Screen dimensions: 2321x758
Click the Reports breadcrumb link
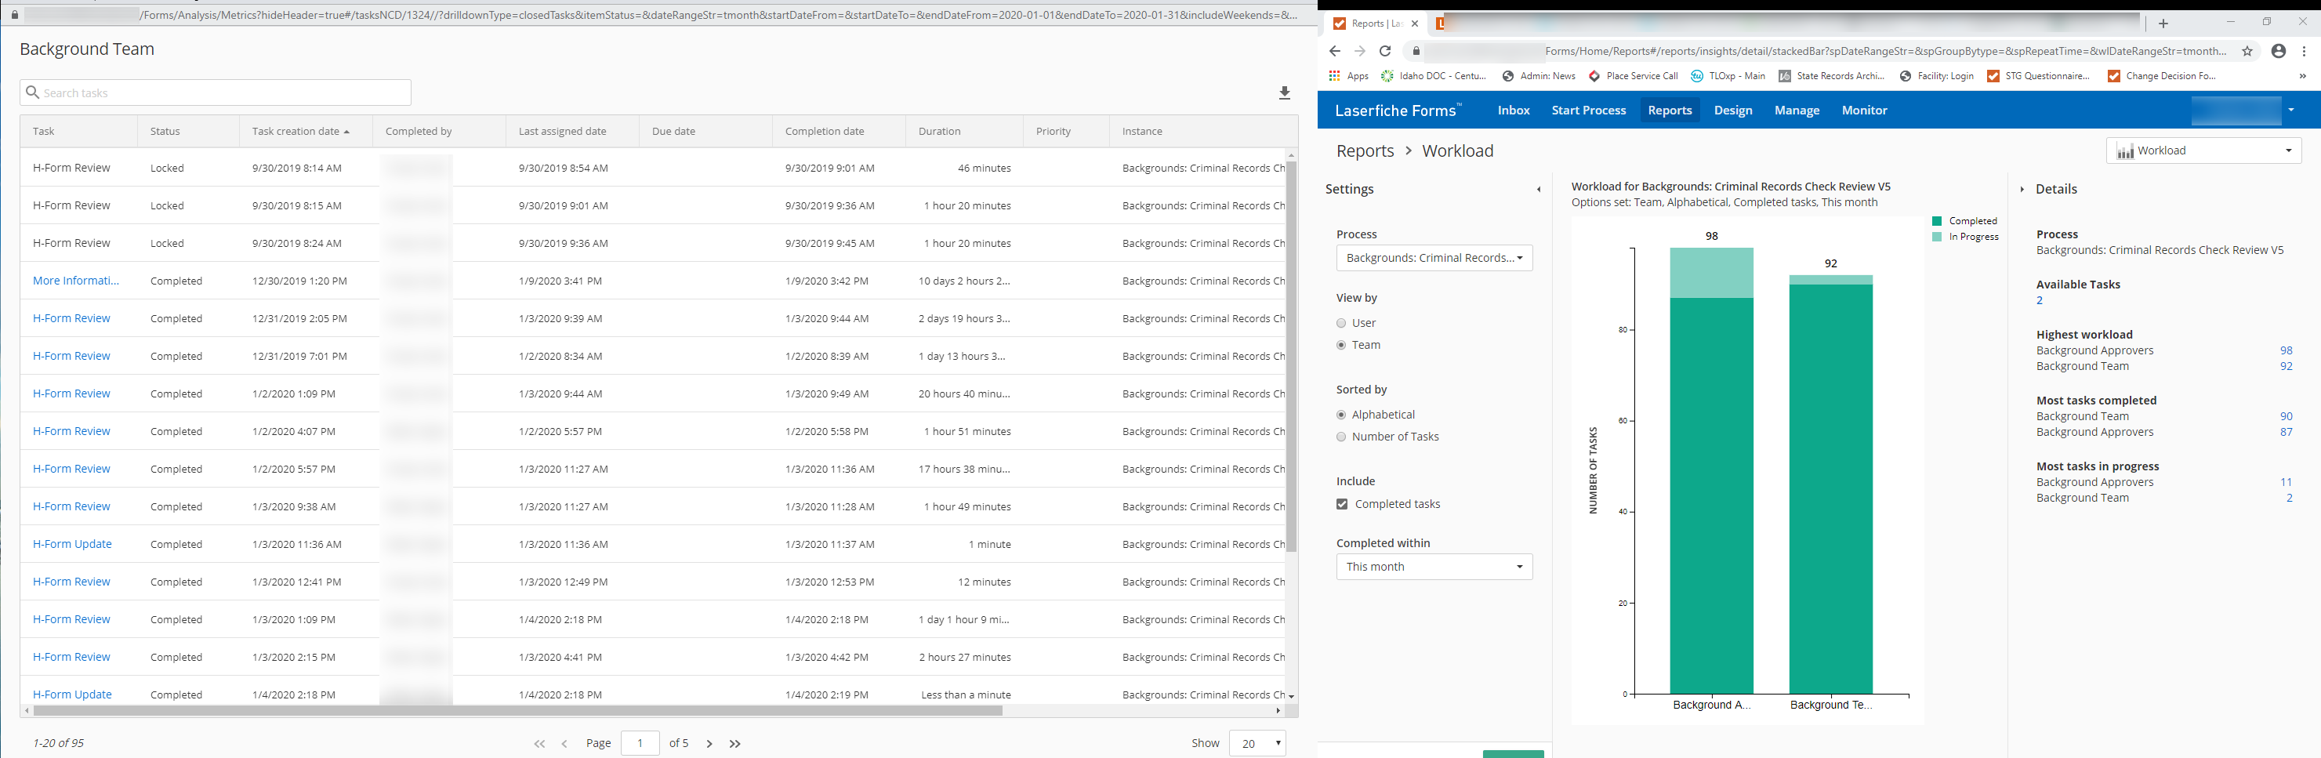coord(1364,151)
